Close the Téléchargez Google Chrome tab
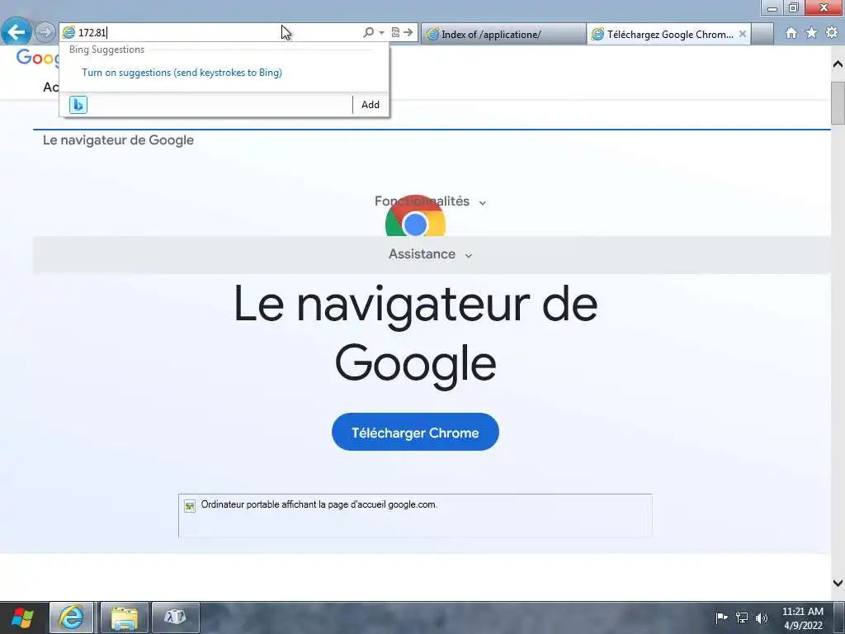The image size is (845, 634). pos(743,34)
